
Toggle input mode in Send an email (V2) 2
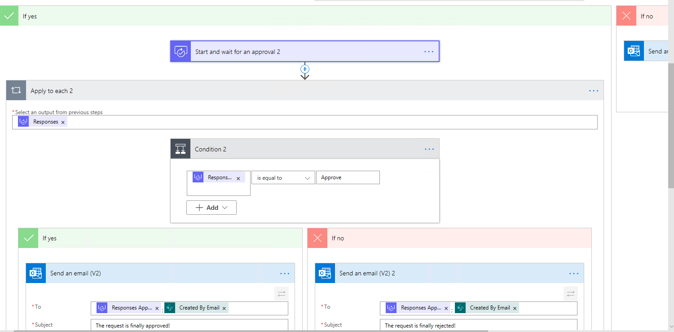click(x=571, y=294)
